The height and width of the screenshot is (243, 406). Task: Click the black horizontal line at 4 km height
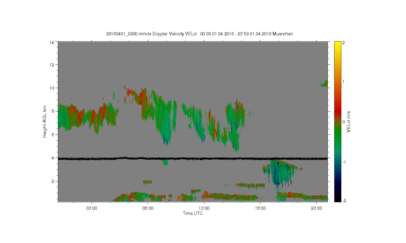[x=193, y=159]
